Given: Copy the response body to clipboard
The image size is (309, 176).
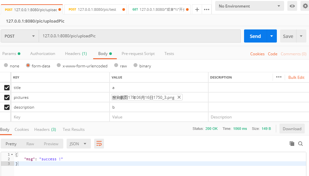Looking at the screenshot, I should tap(292, 144).
